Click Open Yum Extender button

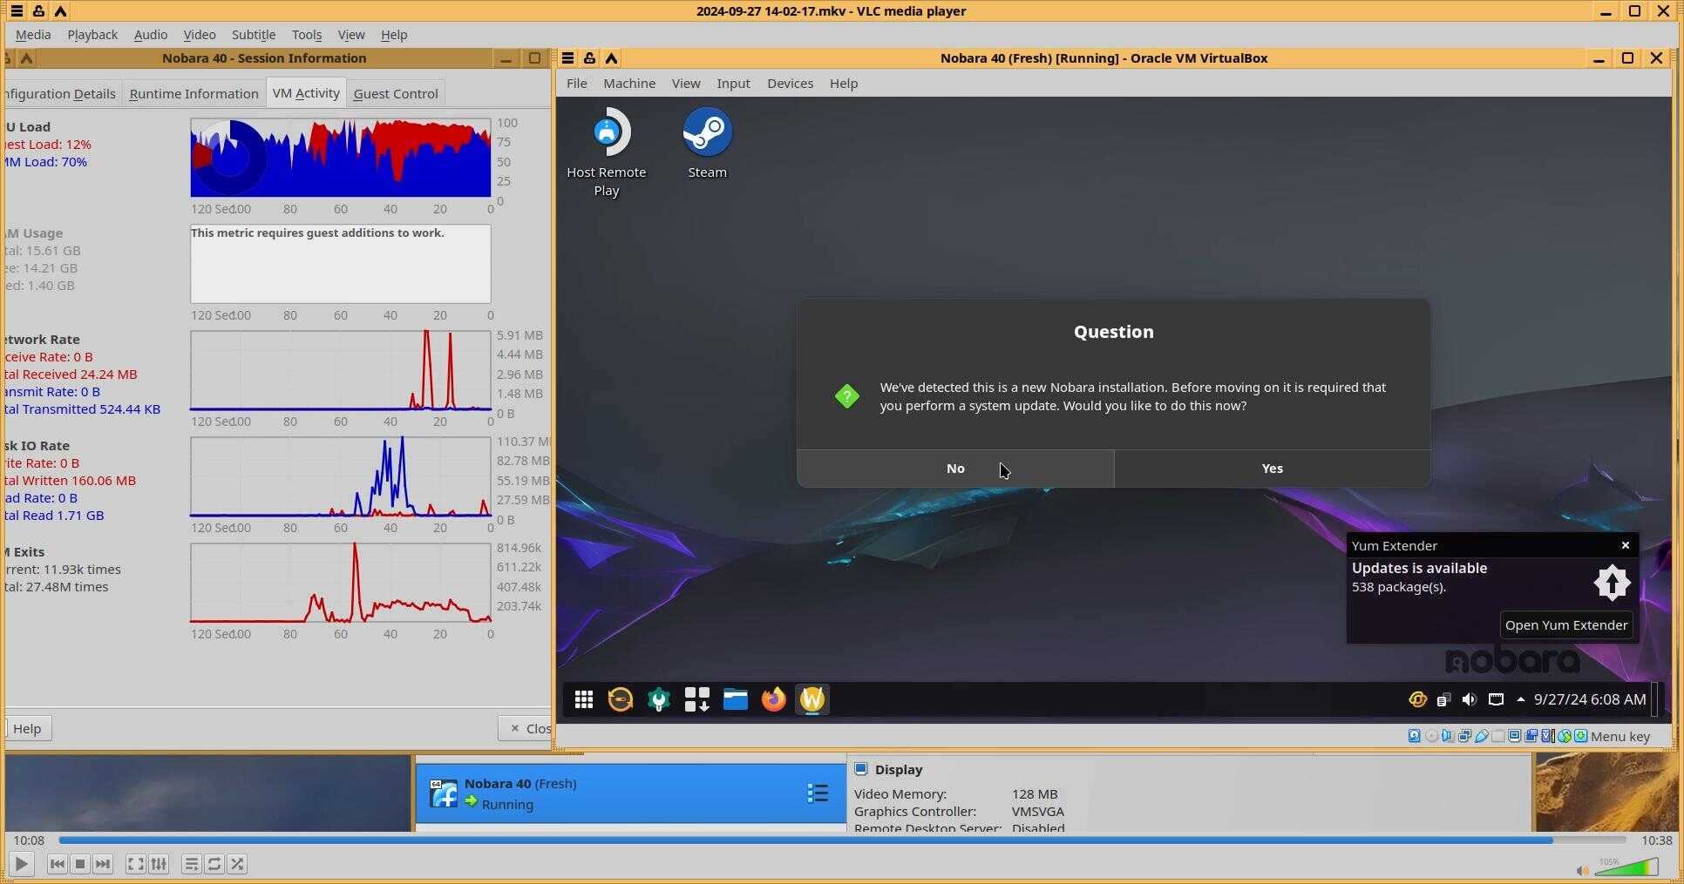click(x=1566, y=625)
